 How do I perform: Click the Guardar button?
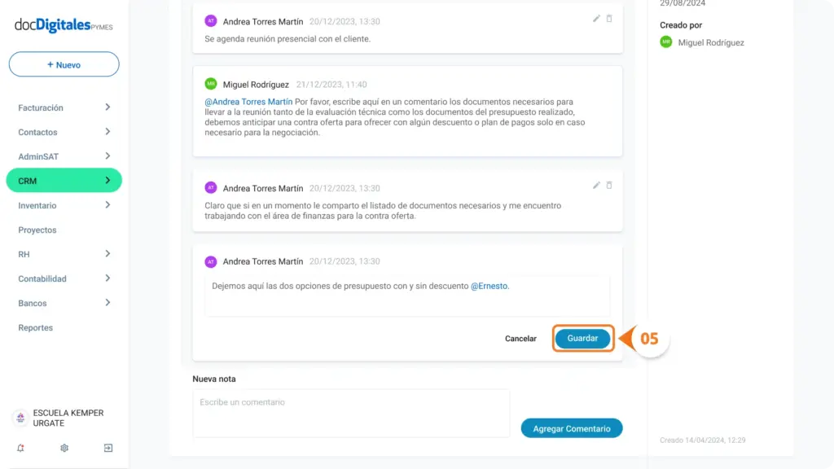point(582,338)
